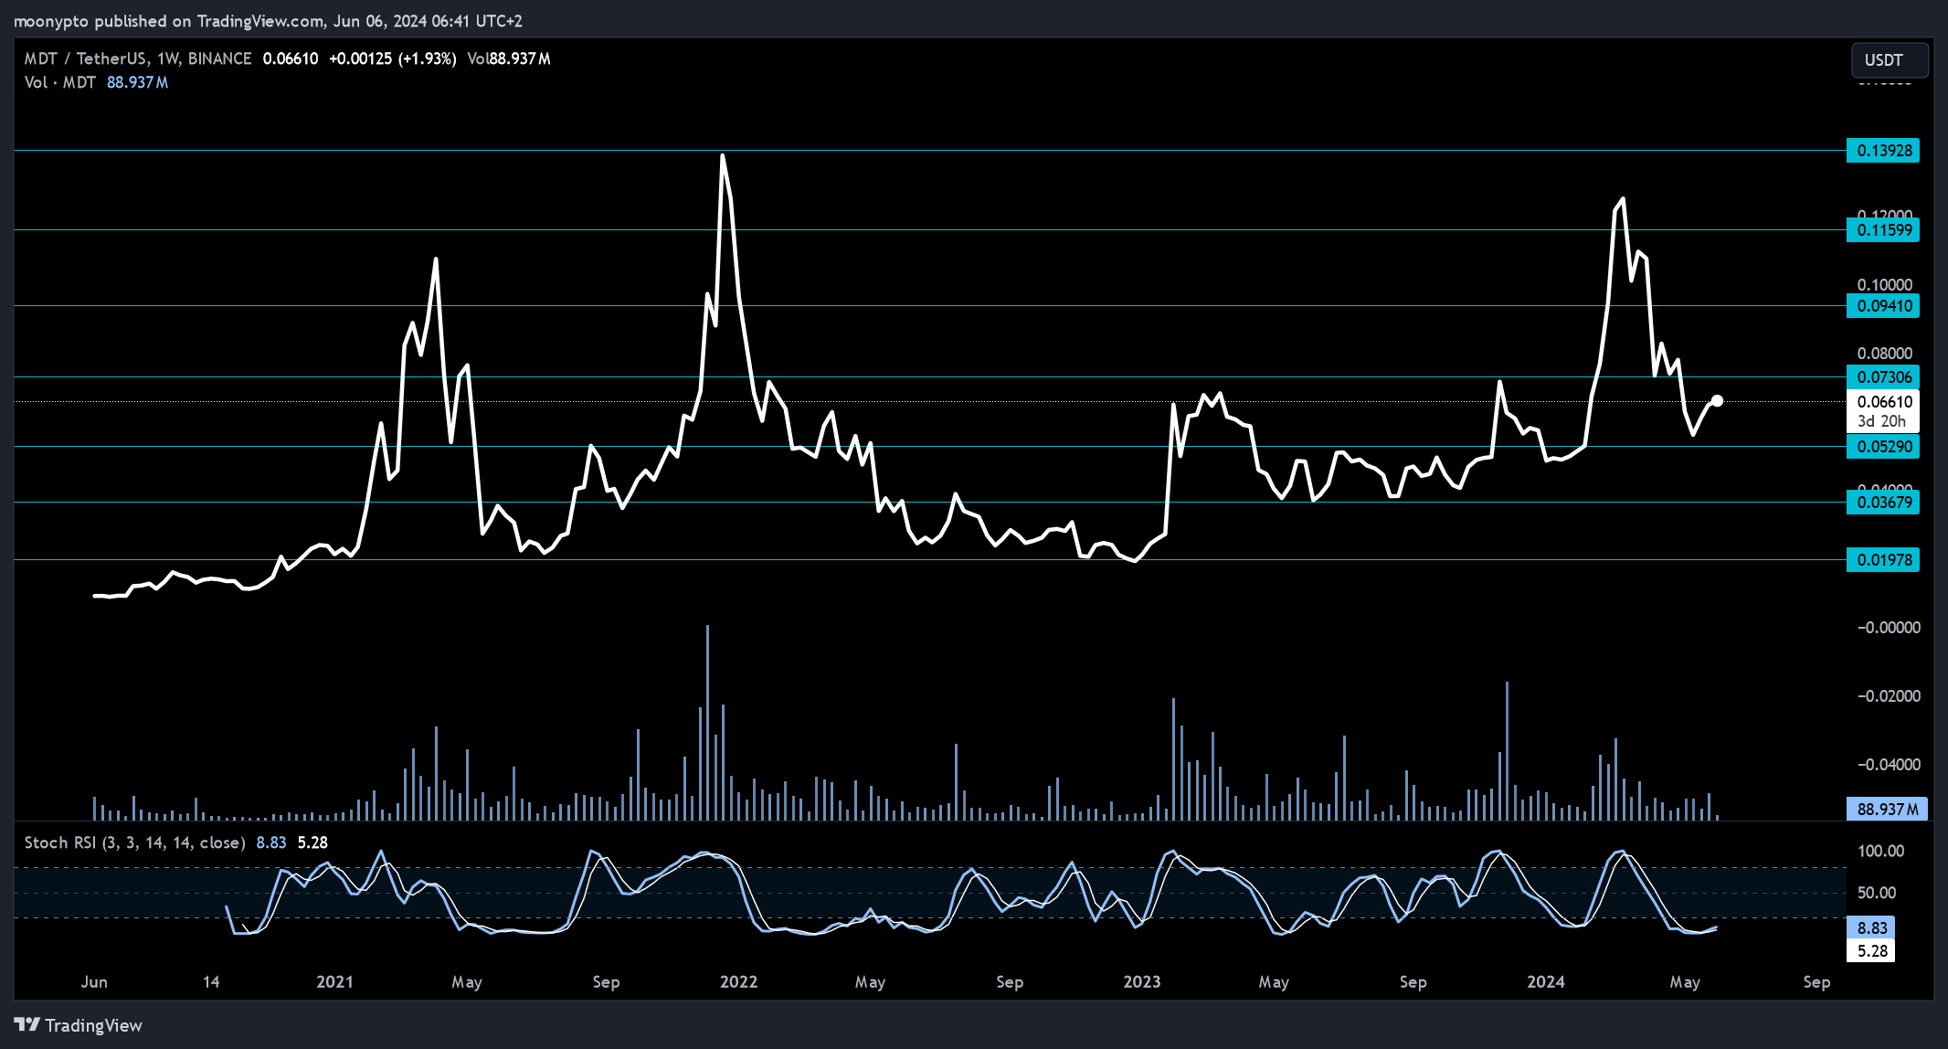Click the 88.937M volume axis label
Screen dimensions: 1948x1049
click(1887, 810)
